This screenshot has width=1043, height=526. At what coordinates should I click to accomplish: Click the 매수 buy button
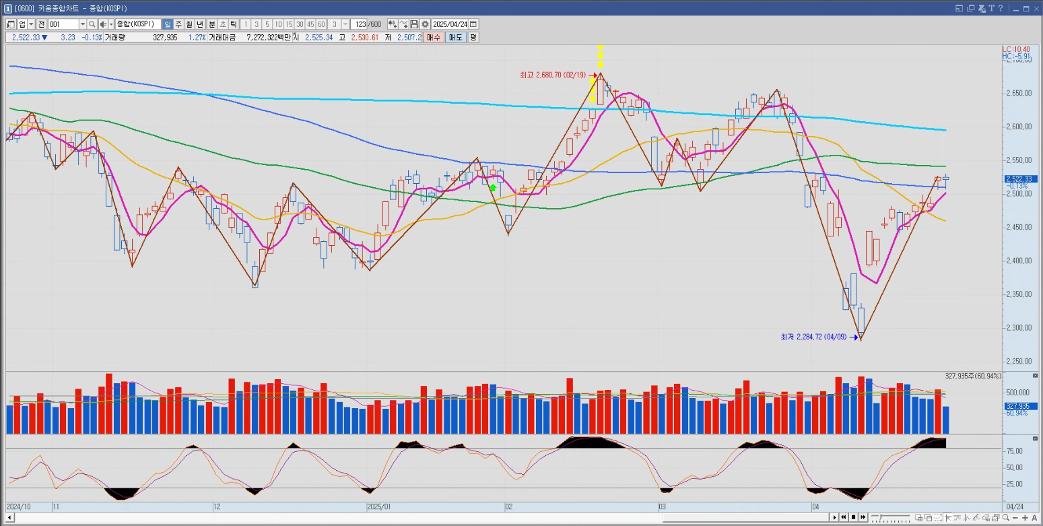click(434, 37)
